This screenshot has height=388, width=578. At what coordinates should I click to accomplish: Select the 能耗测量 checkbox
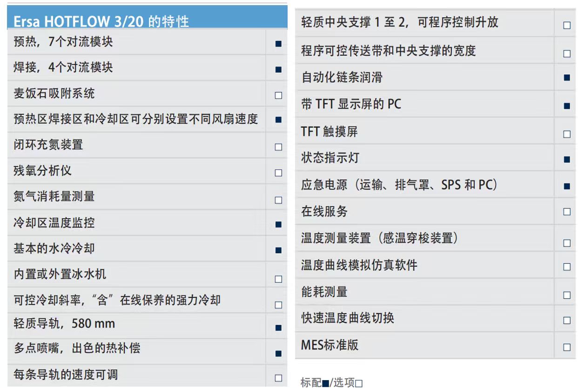coord(566,295)
